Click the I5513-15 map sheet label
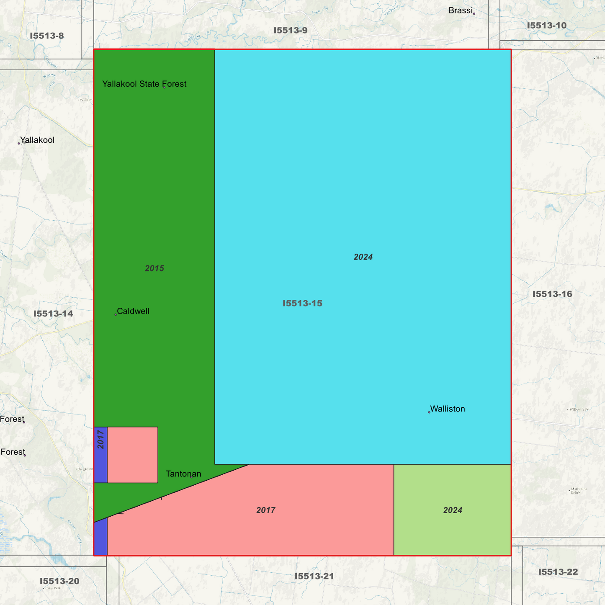Viewport: 605px width, 605px height. pyautogui.click(x=302, y=304)
